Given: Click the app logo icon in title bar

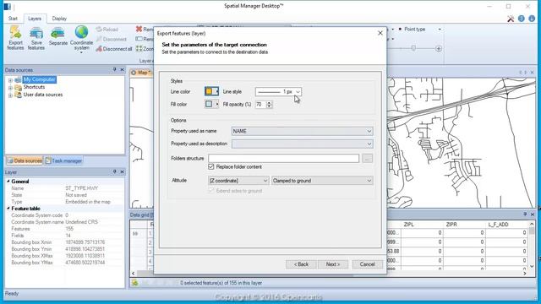Looking at the screenshot, I should pos(8,6).
